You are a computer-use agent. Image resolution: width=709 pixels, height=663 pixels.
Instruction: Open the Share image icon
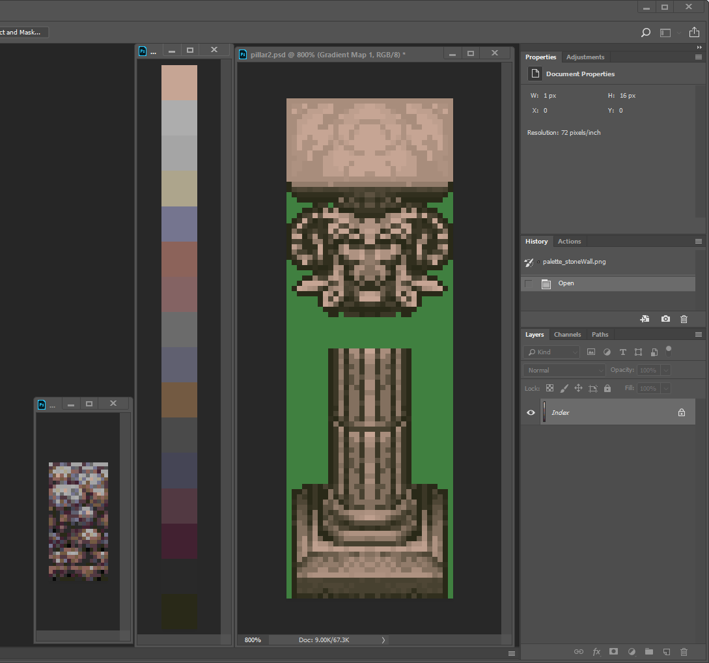point(694,33)
